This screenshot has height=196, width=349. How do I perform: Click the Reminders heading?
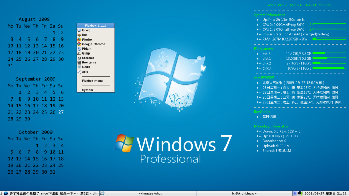coord(262,112)
